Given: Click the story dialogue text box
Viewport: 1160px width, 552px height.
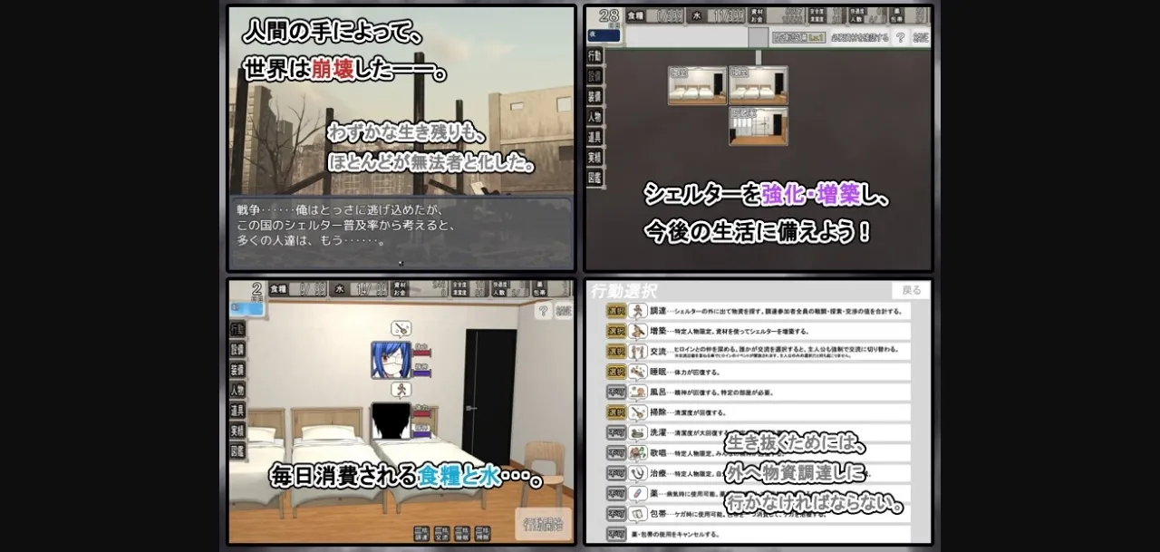Looking at the screenshot, I should [x=401, y=232].
